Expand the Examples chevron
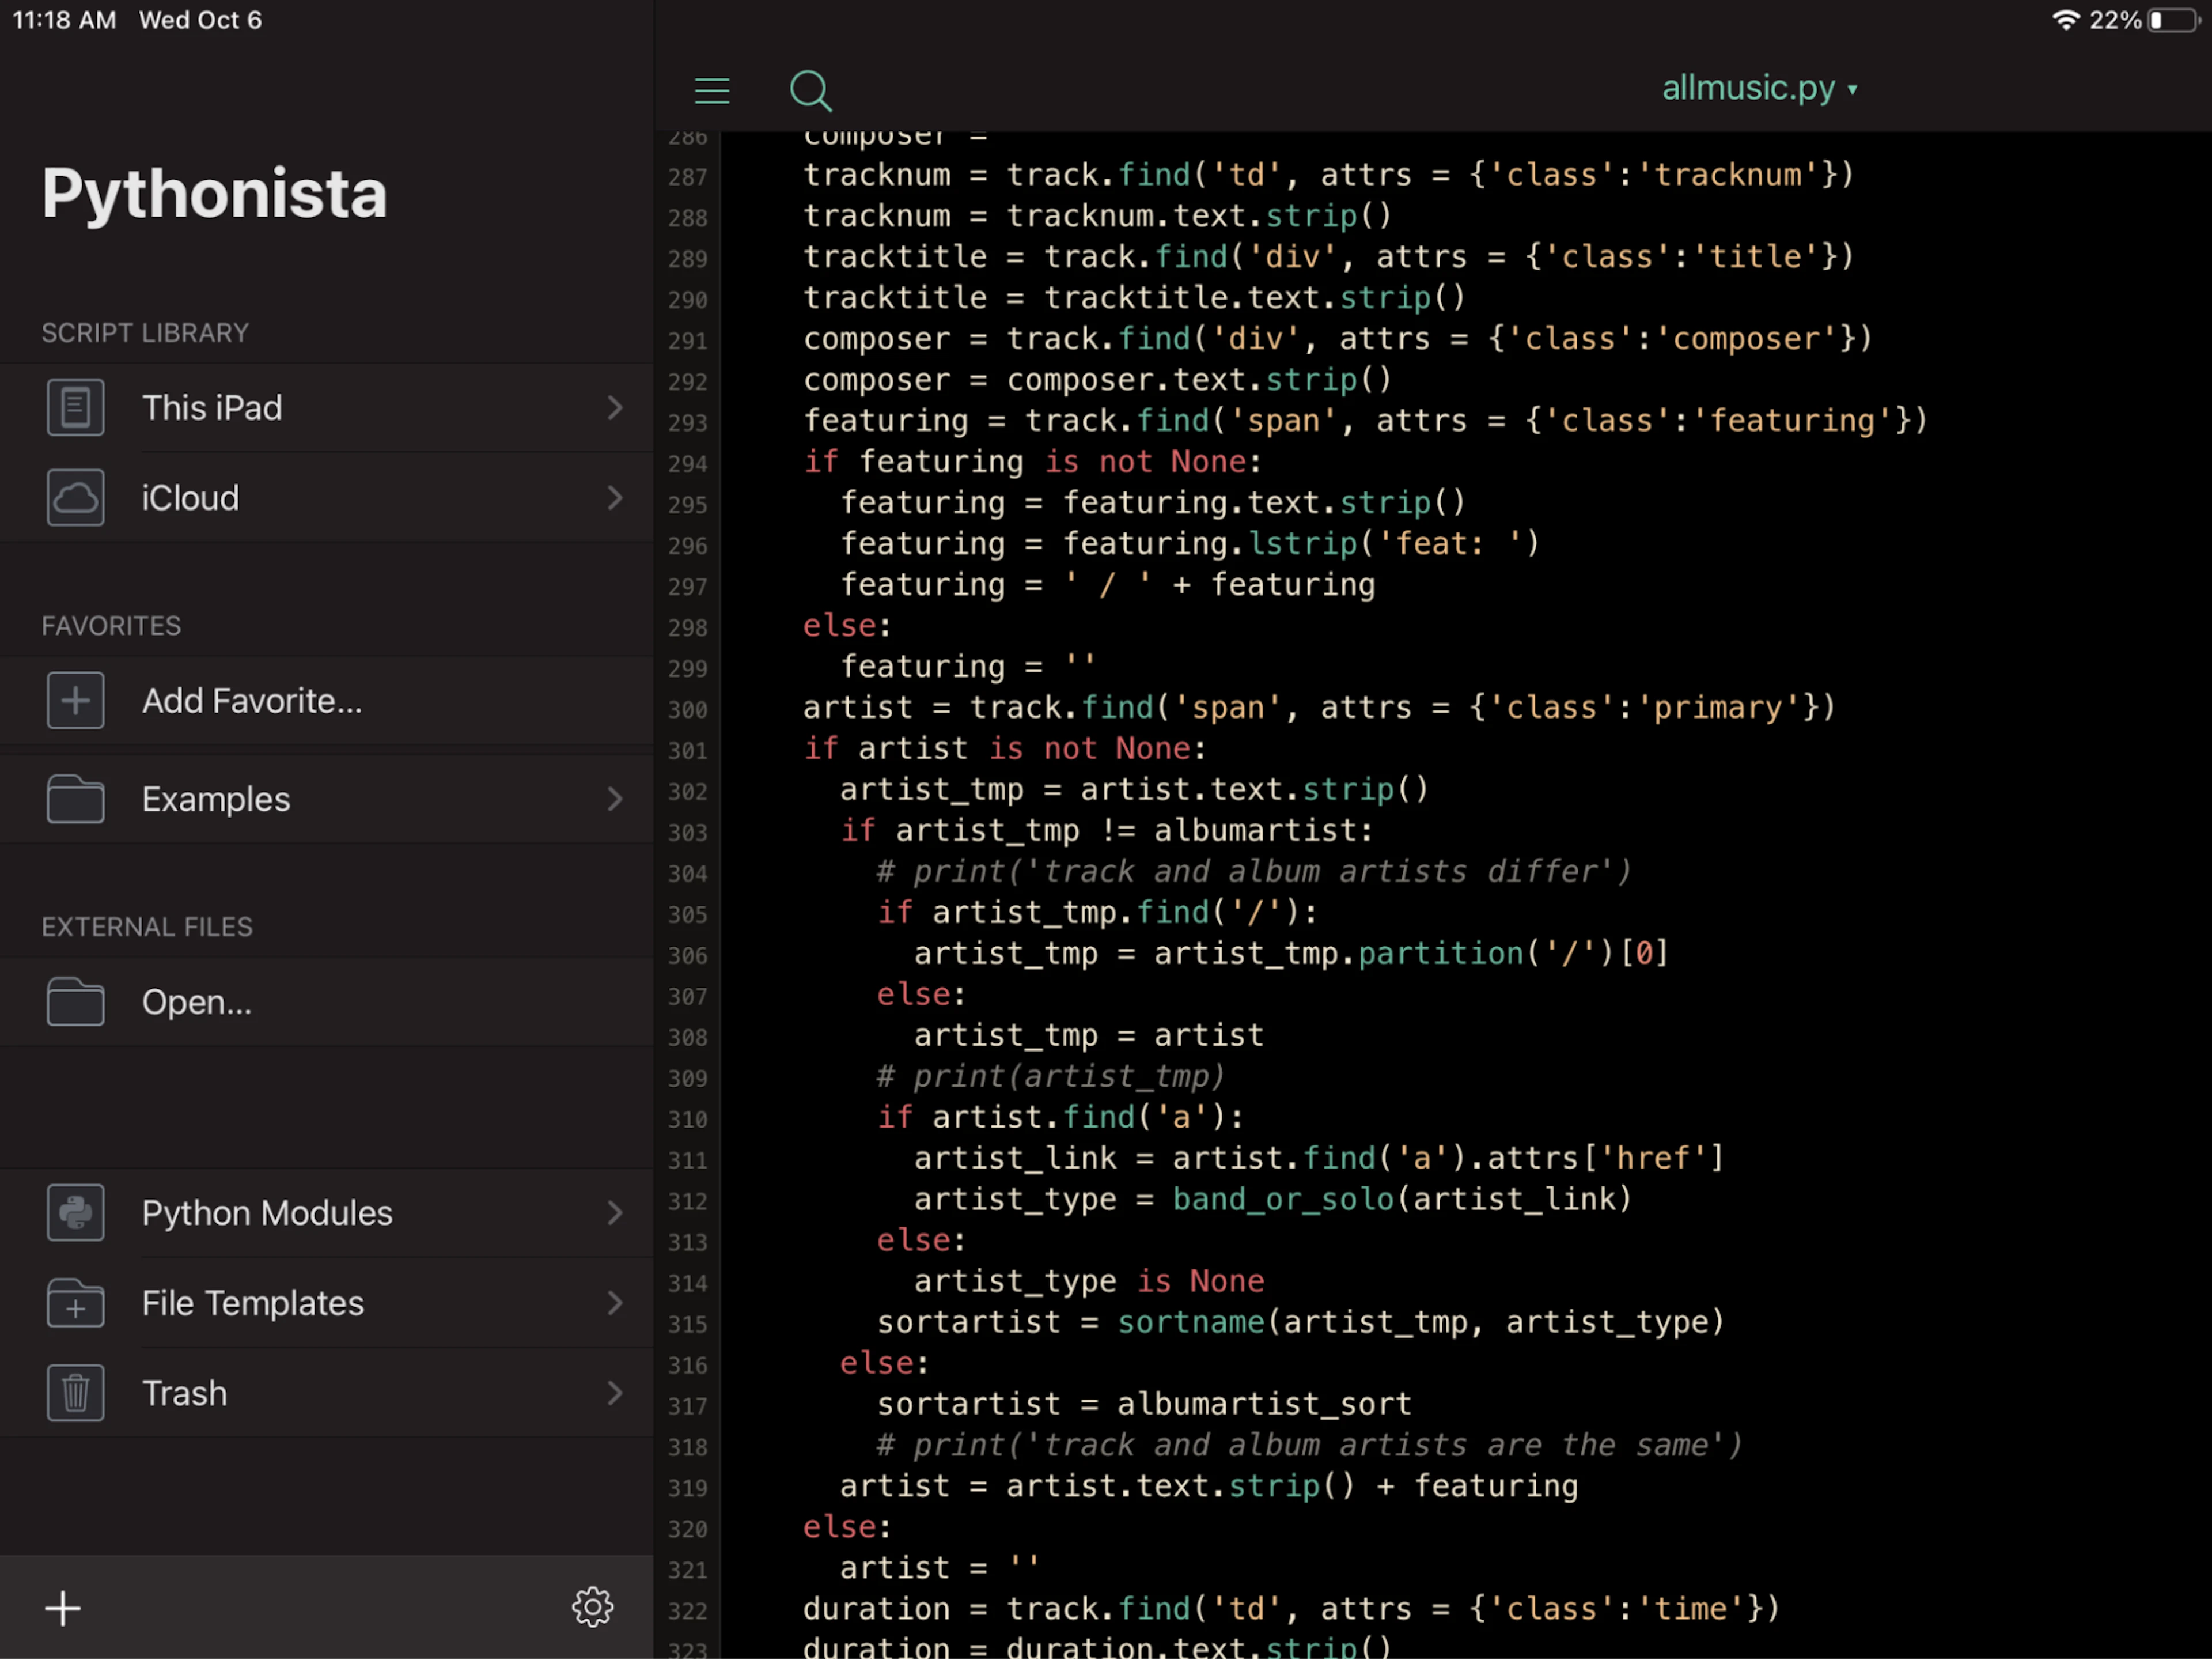The width and height of the screenshot is (2212, 1660). (615, 799)
